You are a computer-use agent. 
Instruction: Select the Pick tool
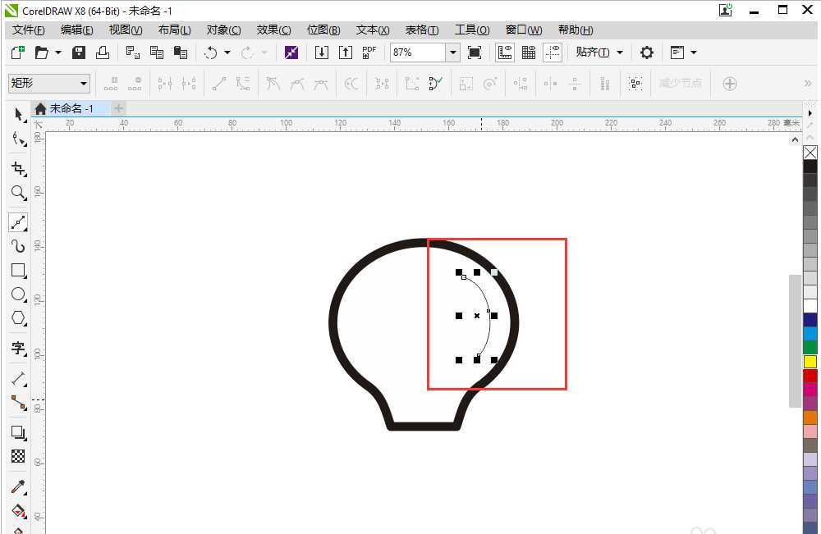coord(19,114)
